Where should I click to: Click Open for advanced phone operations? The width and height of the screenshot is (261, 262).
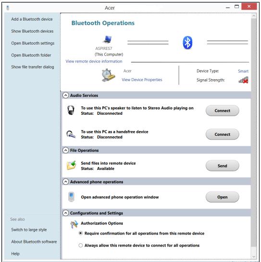(223, 197)
